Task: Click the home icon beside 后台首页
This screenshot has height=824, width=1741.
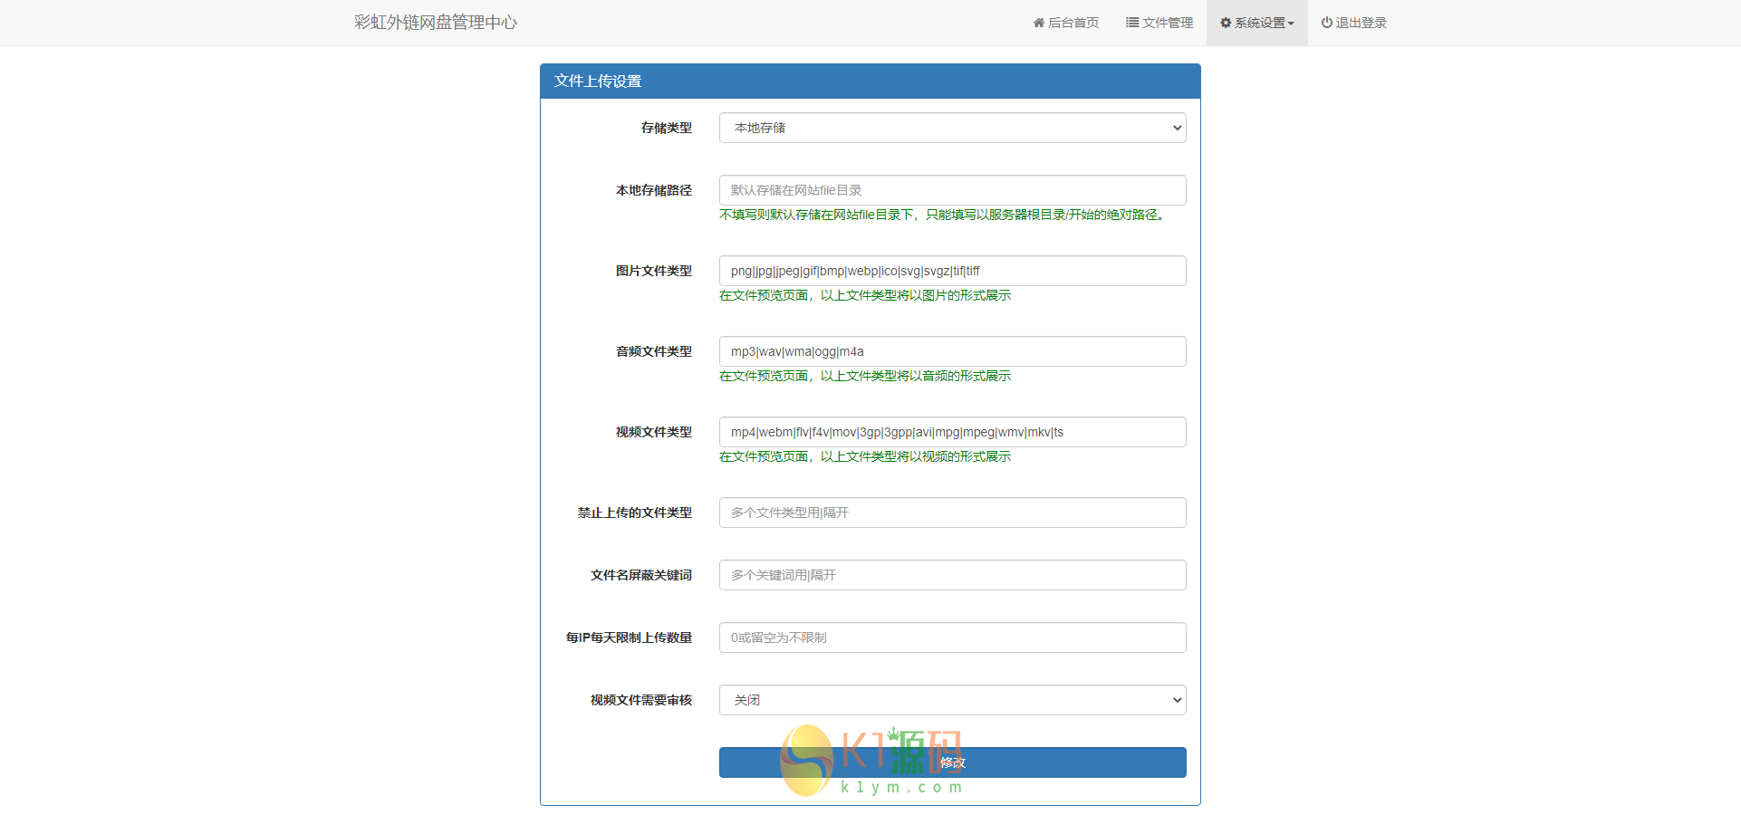Action: click(x=1038, y=23)
